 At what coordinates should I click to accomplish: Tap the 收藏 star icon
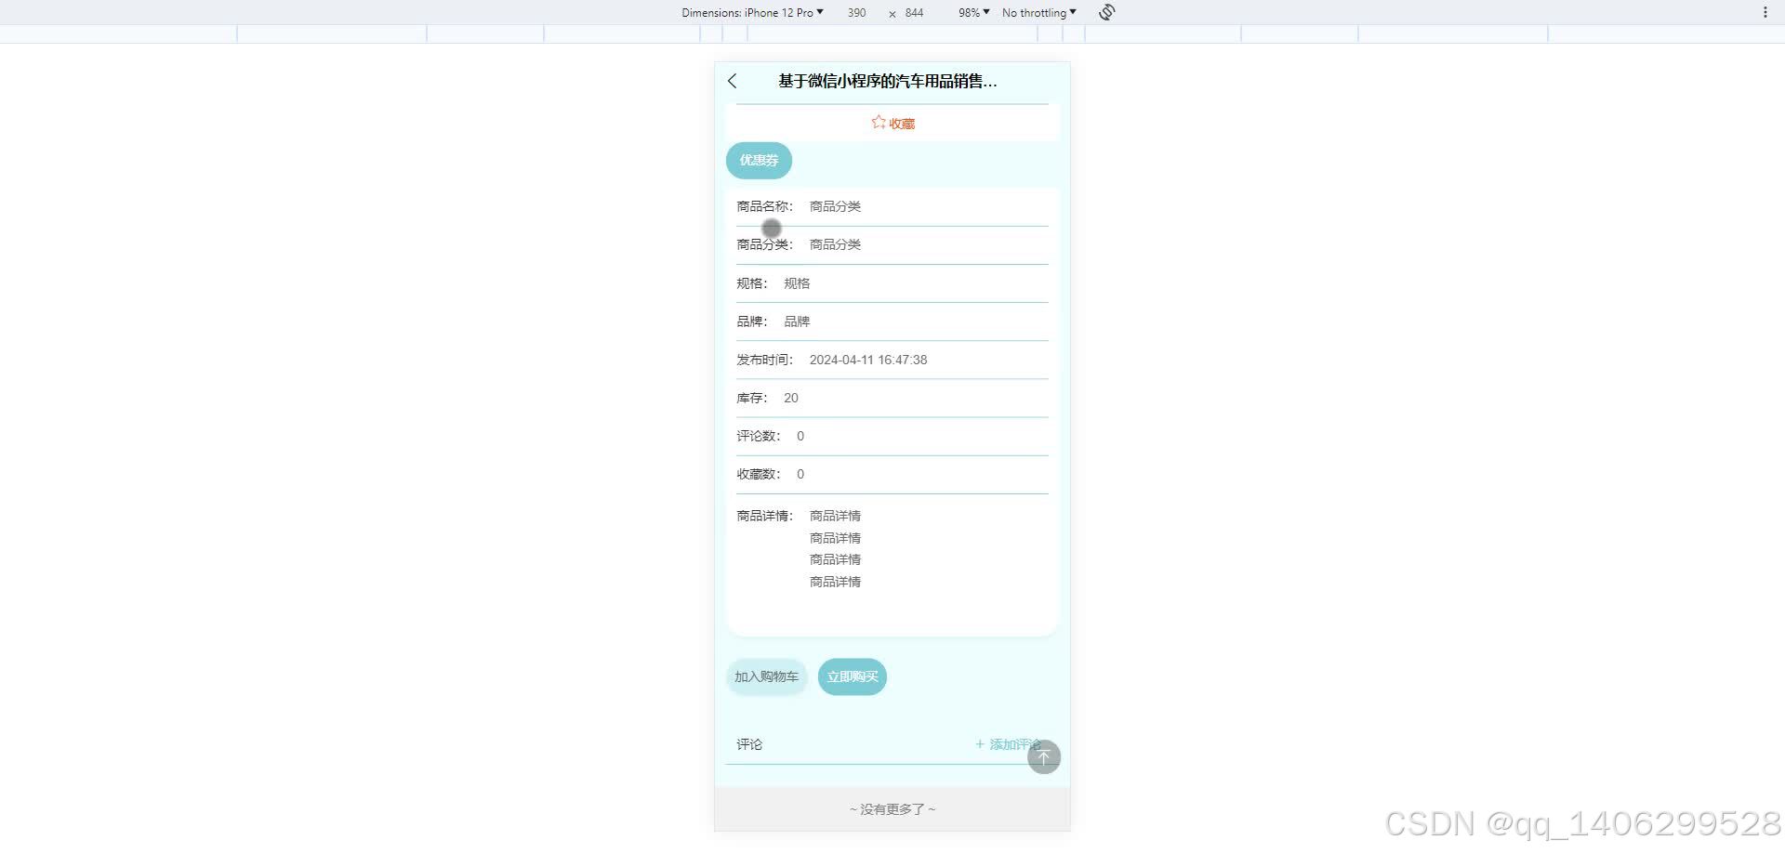pos(879,123)
